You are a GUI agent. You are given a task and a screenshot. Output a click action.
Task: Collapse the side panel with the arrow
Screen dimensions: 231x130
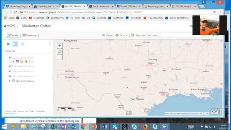tap(50, 43)
